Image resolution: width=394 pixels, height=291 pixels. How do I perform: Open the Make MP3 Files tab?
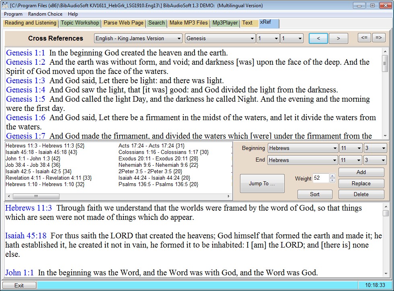click(189, 23)
